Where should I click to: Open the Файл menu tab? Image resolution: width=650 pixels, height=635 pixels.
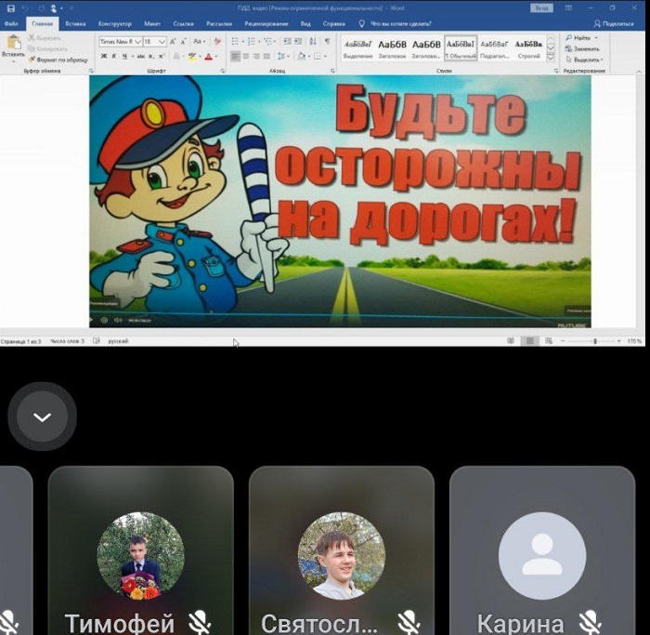coord(11,23)
